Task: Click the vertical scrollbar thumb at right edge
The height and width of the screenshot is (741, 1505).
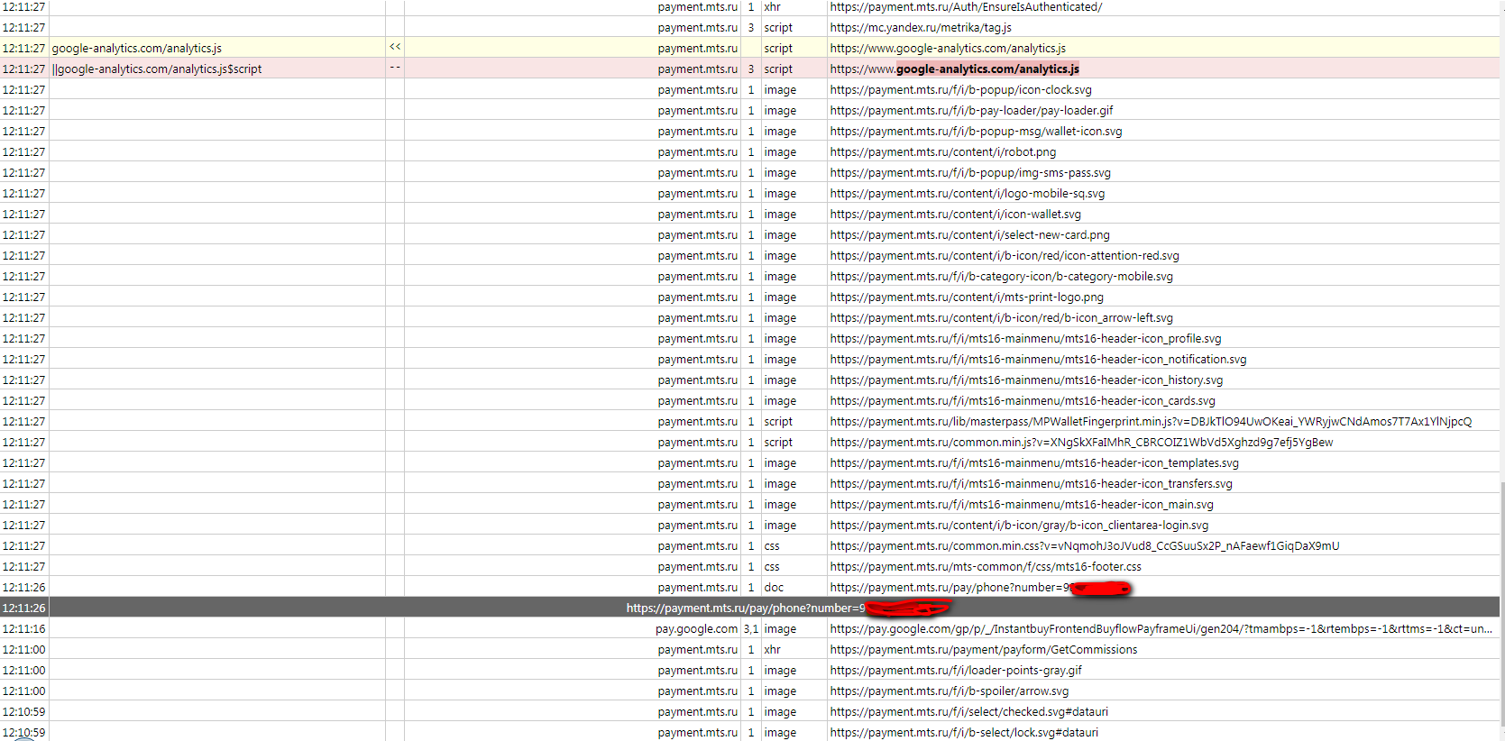Action: pos(1502,603)
